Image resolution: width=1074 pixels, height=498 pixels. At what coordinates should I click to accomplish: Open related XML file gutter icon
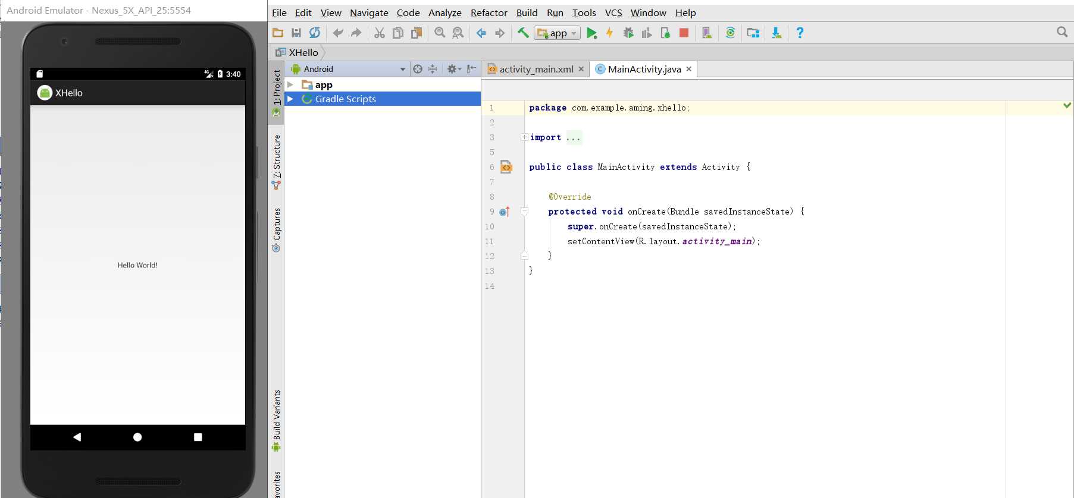506,167
